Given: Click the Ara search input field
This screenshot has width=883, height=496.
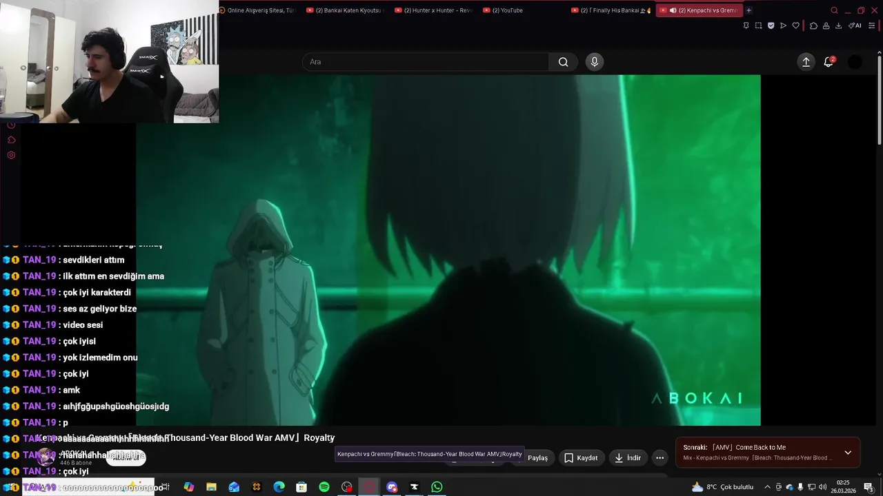Looking at the screenshot, I should point(426,62).
